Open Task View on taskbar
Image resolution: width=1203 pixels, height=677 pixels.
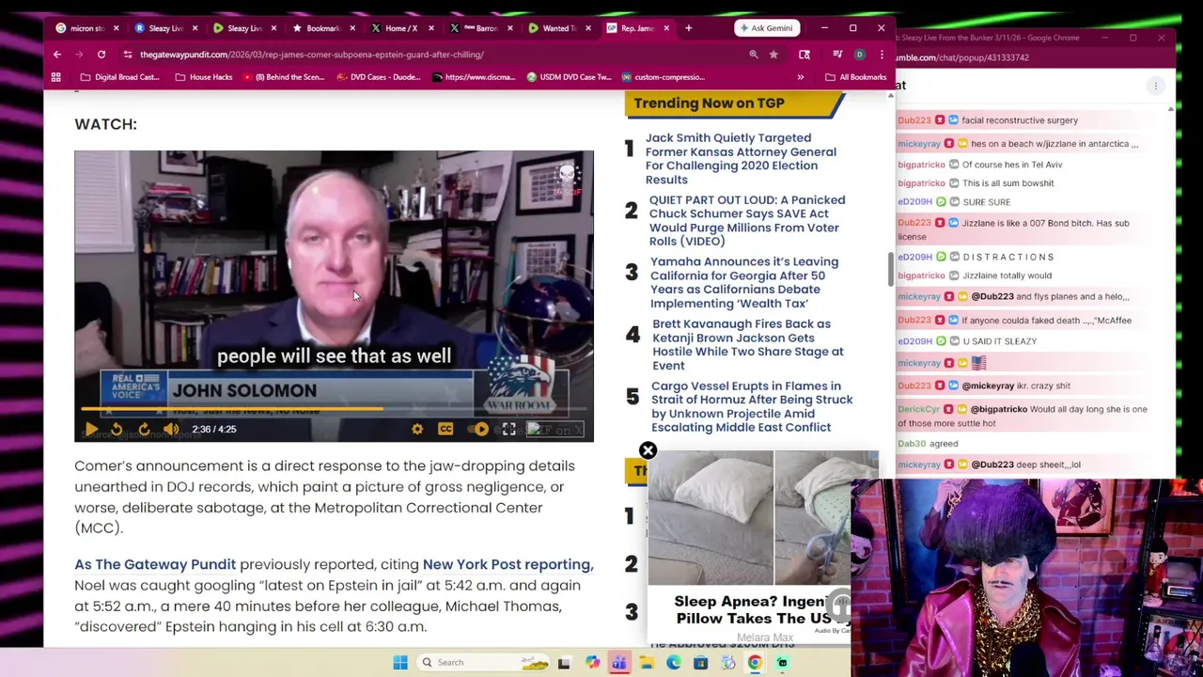point(564,663)
